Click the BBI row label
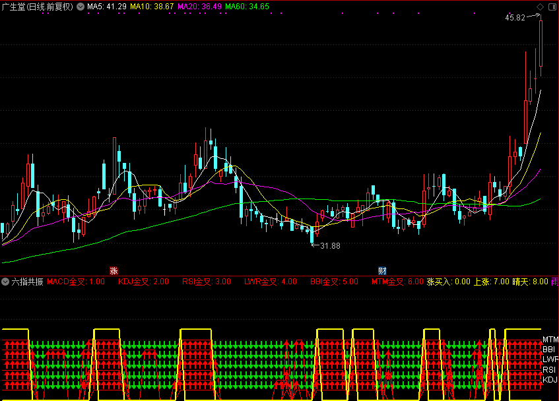This screenshot has height=401, width=559. 548,350
